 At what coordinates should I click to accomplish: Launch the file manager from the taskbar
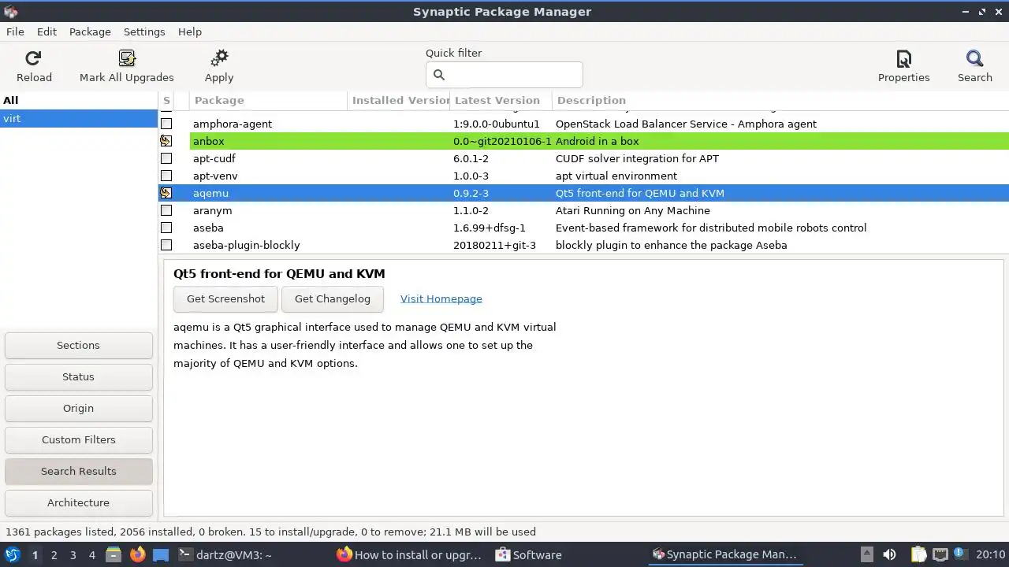[114, 554]
